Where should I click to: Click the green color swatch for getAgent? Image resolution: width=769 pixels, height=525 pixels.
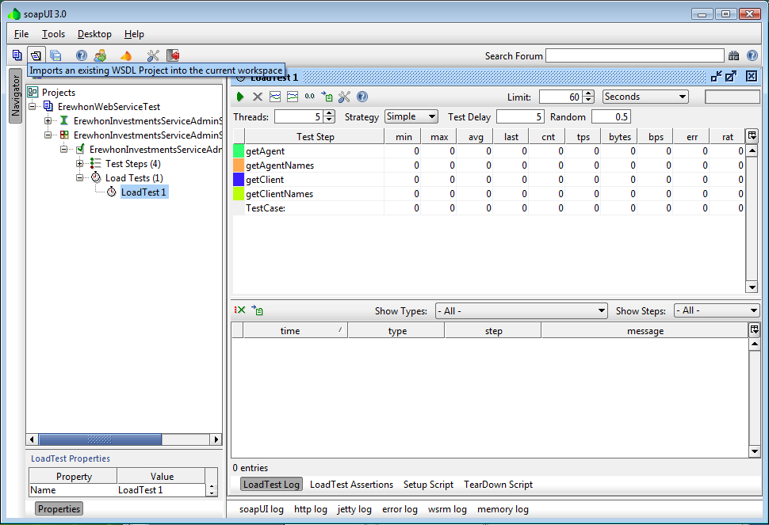(x=239, y=150)
